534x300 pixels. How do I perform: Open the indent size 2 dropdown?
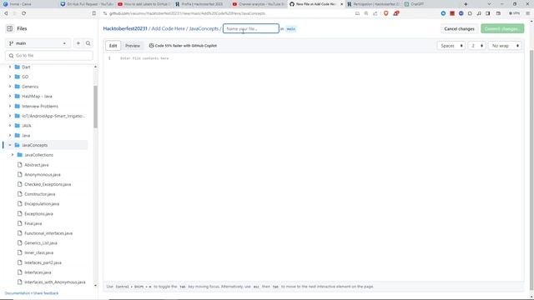(476, 46)
